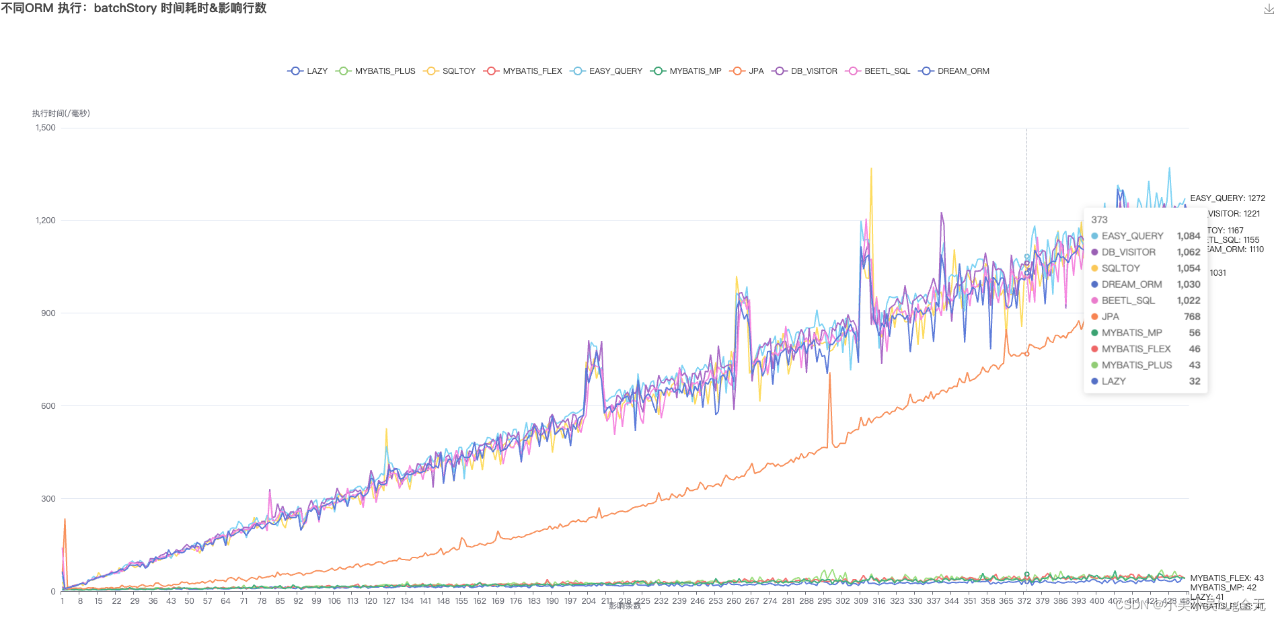Click the download chart icon
Screen dimensions: 1276x618
[1269, 9]
